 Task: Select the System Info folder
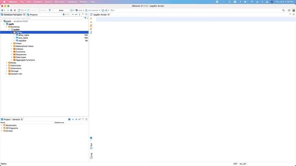tap(17, 74)
